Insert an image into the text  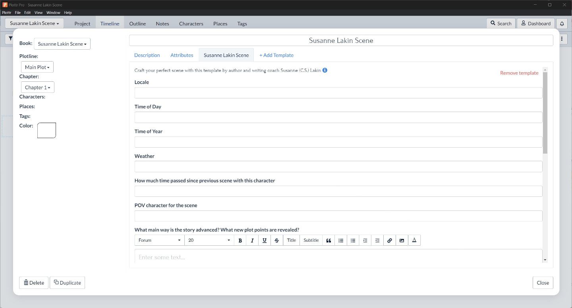402,240
